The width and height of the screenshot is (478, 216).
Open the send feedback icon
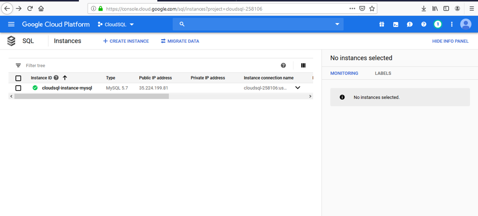coord(410,24)
